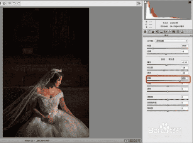Open the HSL / Grayscale panel icon
The image size is (193, 143).
[x=157, y=32]
